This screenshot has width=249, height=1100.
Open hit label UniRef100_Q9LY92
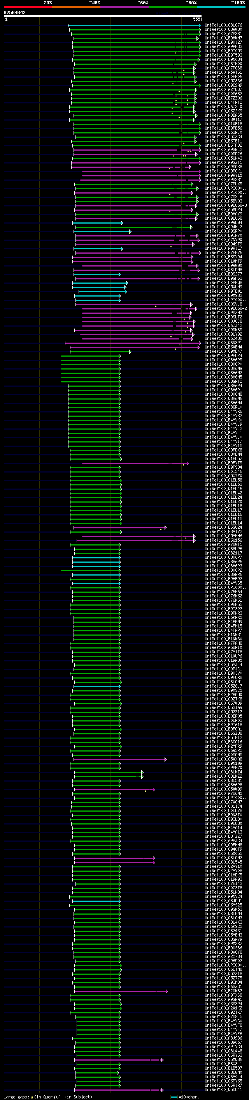click(x=223, y=334)
